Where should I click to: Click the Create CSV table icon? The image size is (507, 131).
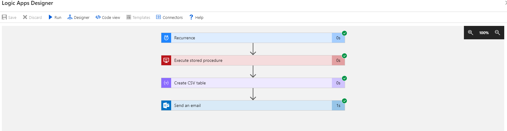click(x=166, y=83)
